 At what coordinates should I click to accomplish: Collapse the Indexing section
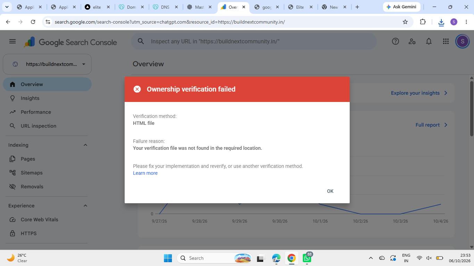click(x=85, y=145)
